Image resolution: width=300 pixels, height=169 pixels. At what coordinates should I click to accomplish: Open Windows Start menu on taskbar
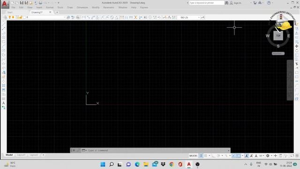point(103,164)
